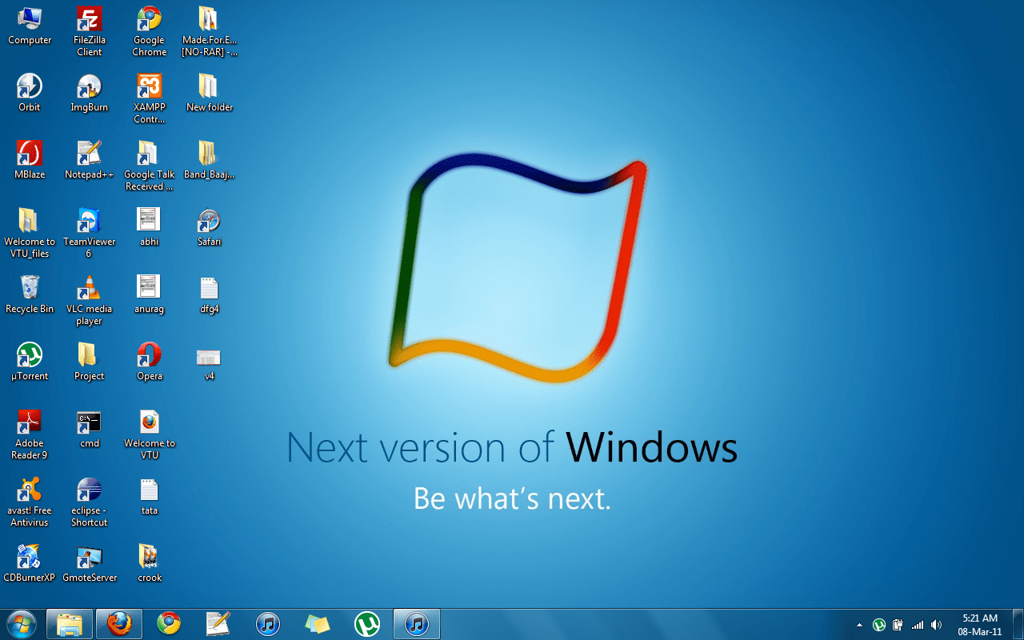This screenshot has height=640, width=1024.
Task: Select the TeamViewer 6 shortcut
Action: coord(89,233)
